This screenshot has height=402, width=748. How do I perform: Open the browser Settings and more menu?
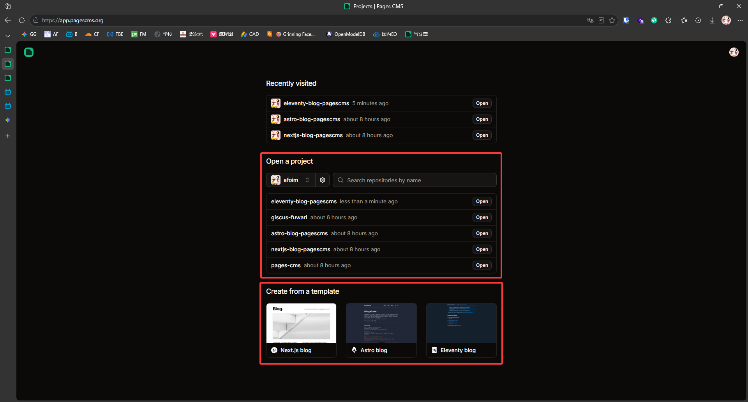740,20
